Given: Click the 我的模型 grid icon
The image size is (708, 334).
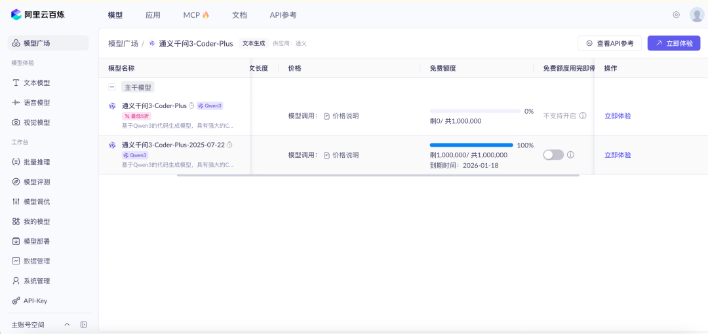Looking at the screenshot, I should (16, 221).
